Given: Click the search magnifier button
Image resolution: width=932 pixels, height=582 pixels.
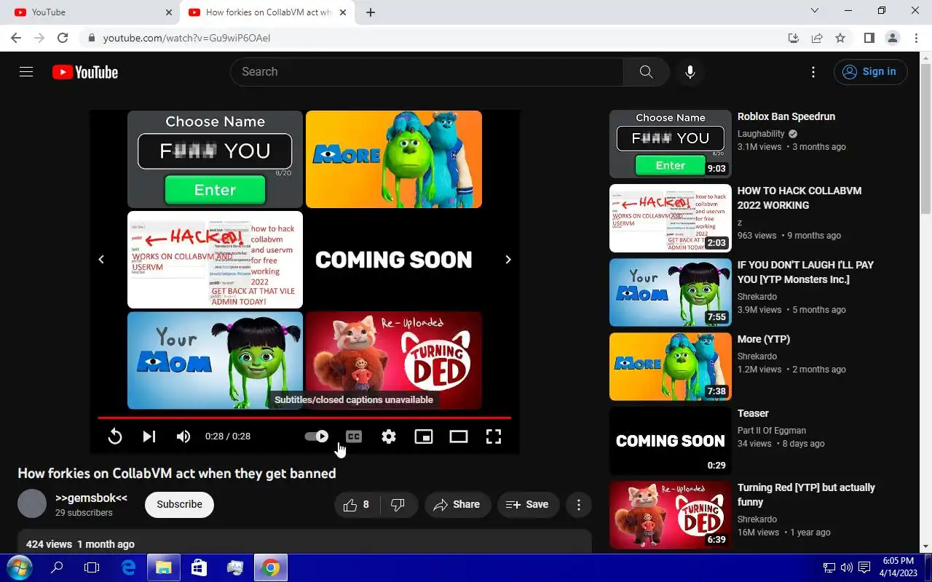Looking at the screenshot, I should 646,71.
